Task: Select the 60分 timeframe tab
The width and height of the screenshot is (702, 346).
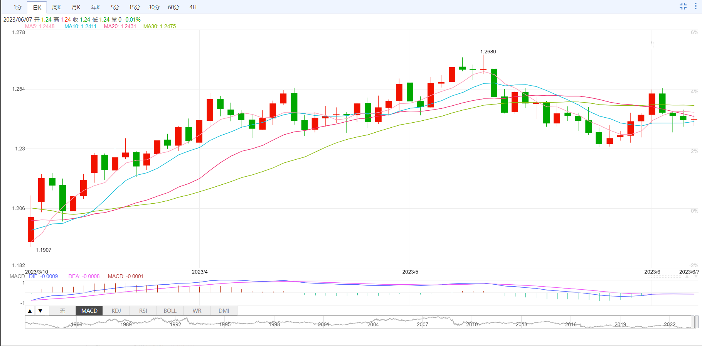Action: [x=173, y=7]
